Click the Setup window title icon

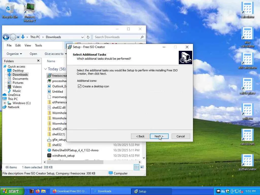70,47
